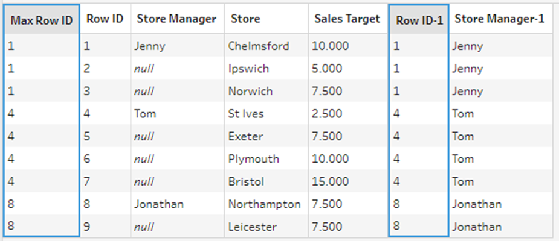Click the Row ID-1 column header

coord(419,20)
